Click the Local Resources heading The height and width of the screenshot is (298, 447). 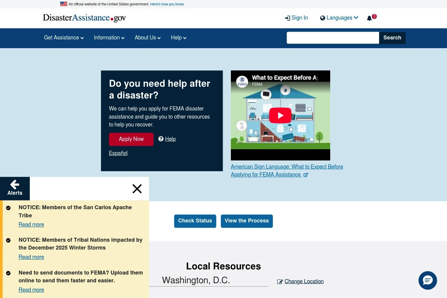point(223,266)
